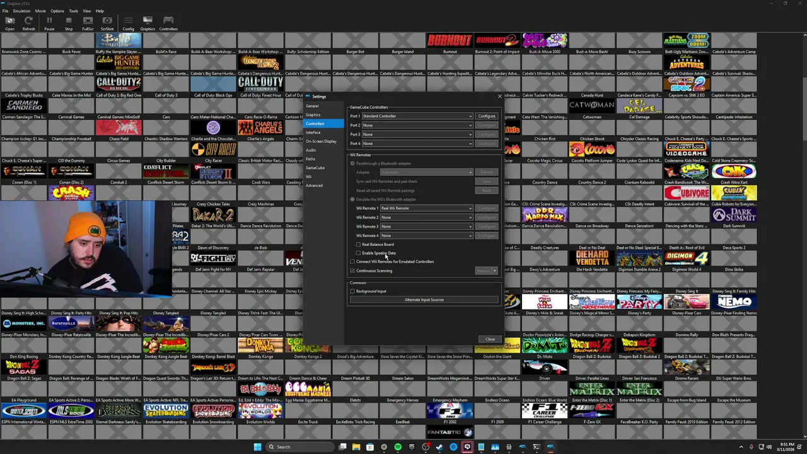Open Task View on the taskbar
Screen dimensions: 807x454
tap(342, 447)
